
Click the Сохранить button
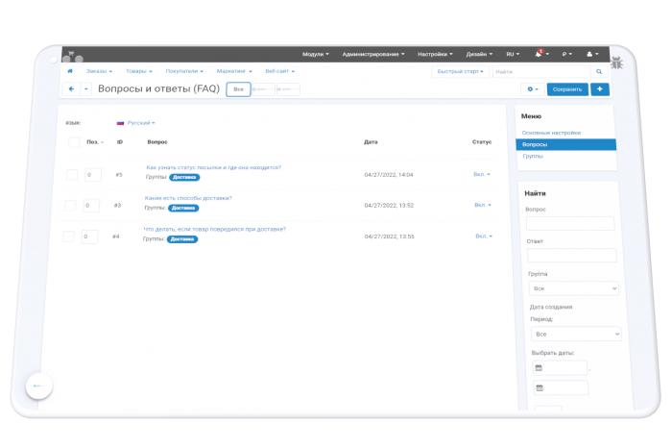point(567,89)
